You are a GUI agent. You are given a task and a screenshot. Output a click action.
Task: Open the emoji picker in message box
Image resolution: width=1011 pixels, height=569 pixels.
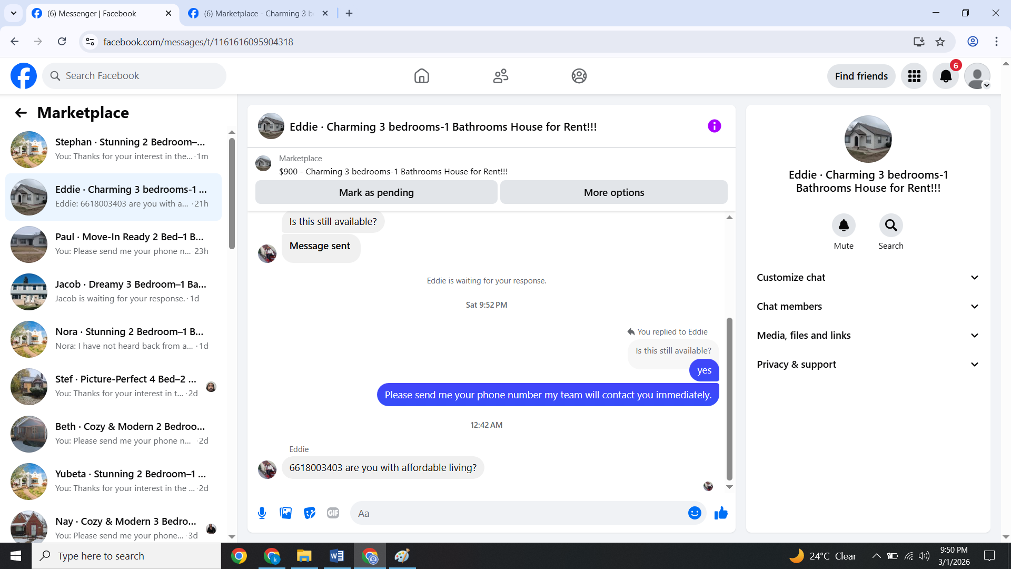[695, 513]
